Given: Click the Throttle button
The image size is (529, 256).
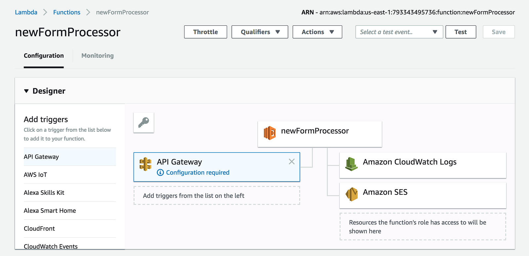Looking at the screenshot, I should [x=206, y=32].
